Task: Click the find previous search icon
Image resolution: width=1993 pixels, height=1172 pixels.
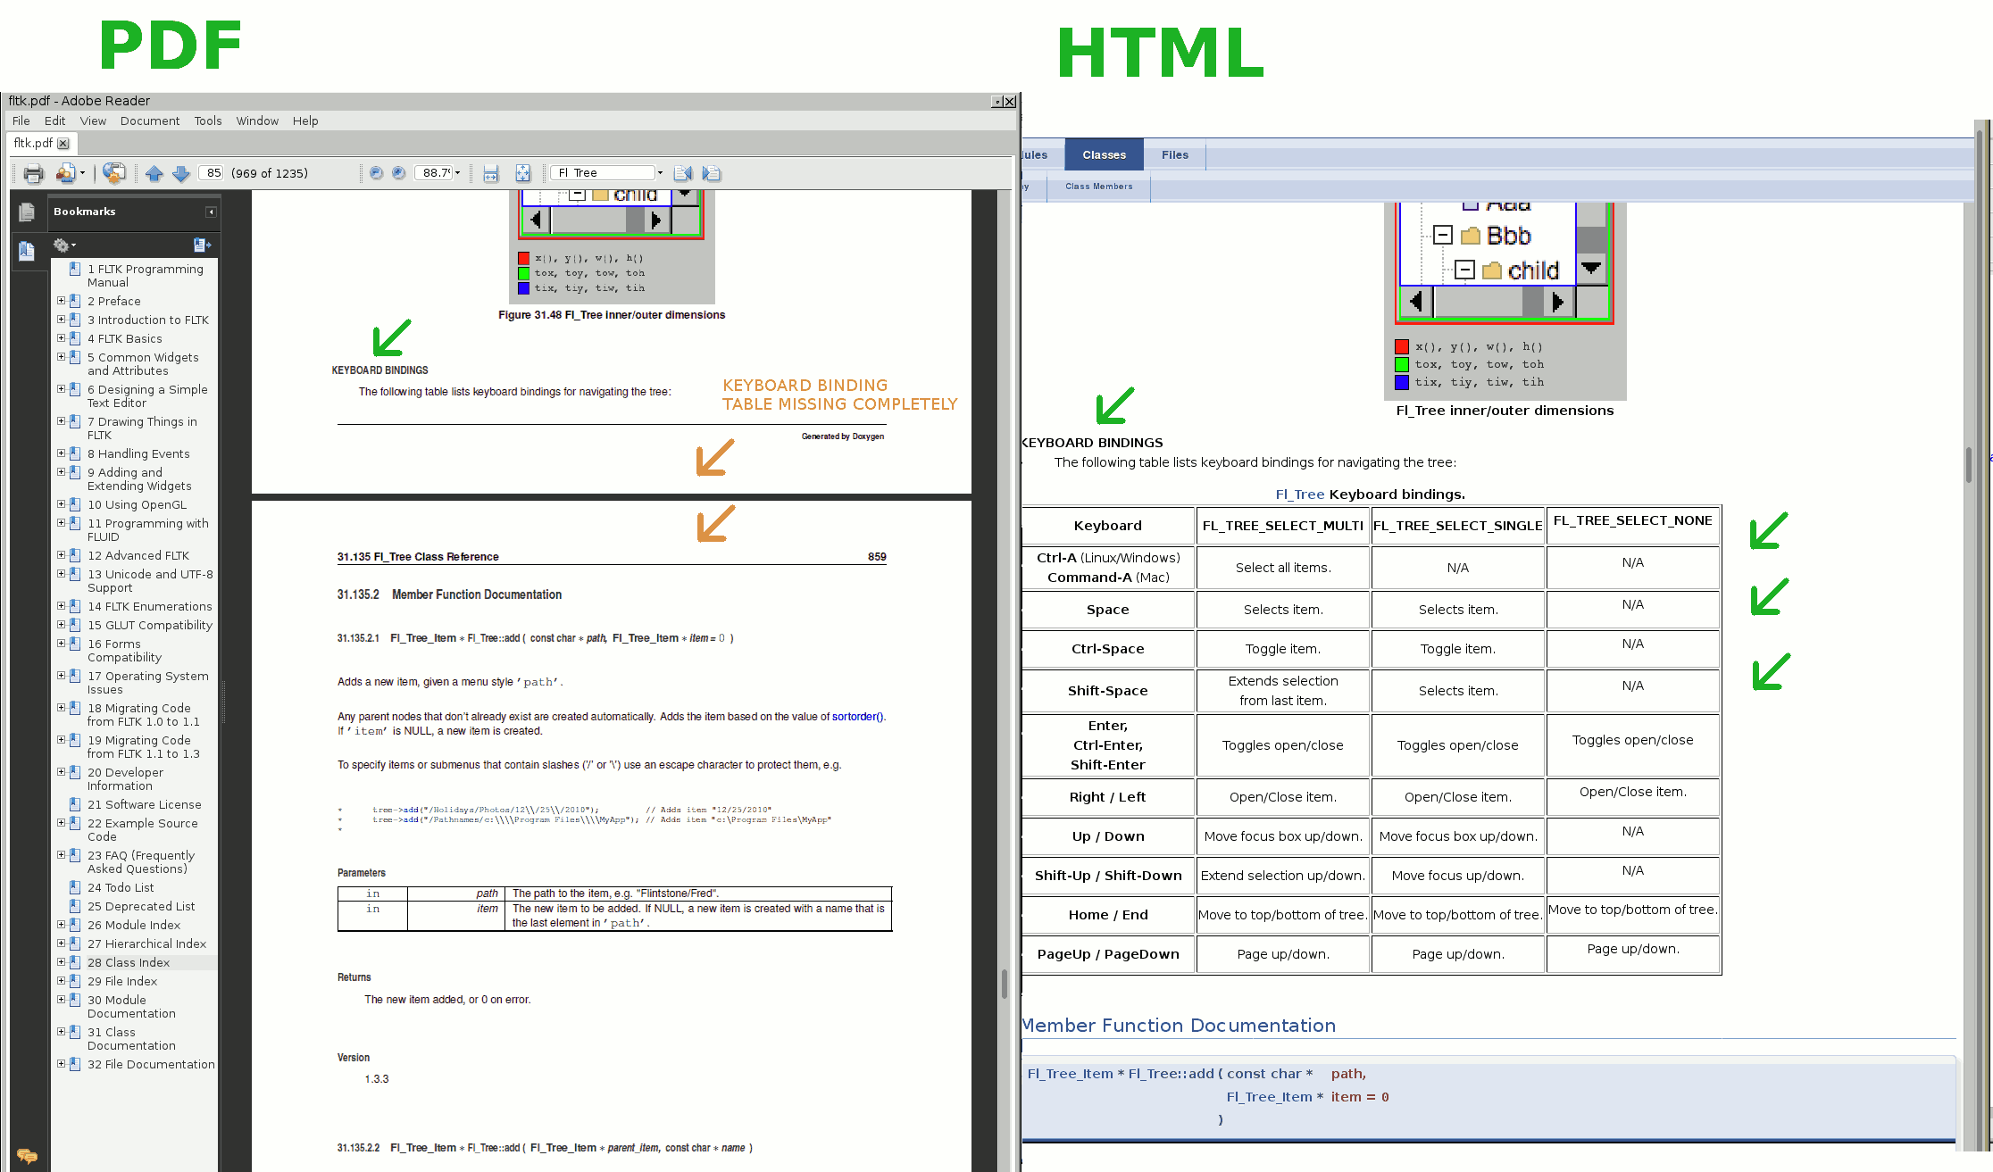Action: [683, 173]
